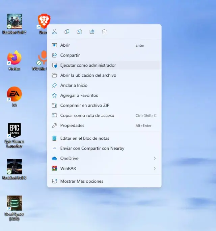
Task: Choose Ejecutar como administrador
Action: point(88,65)
